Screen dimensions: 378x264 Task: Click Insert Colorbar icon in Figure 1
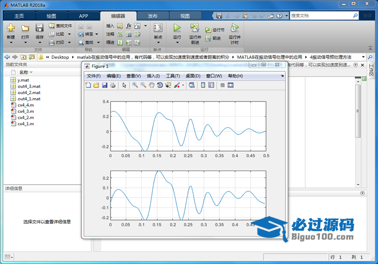pyautogui.click(x=203, y=85)
